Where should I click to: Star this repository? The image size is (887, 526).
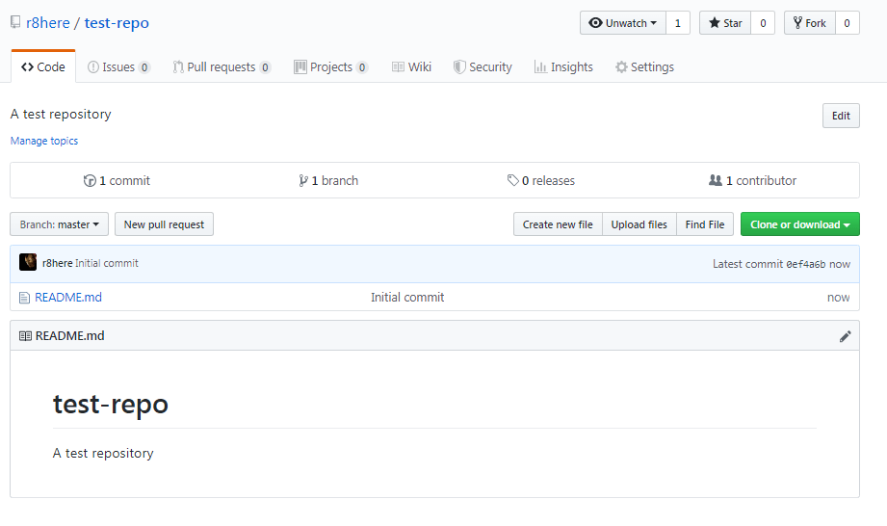[x=725, y=23]
